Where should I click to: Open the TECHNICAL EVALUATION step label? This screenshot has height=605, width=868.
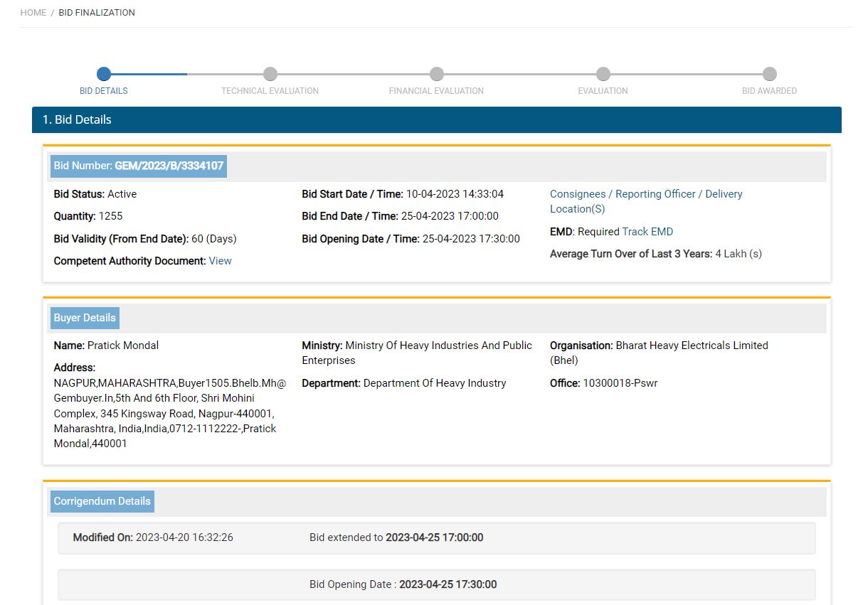[270, 91]
